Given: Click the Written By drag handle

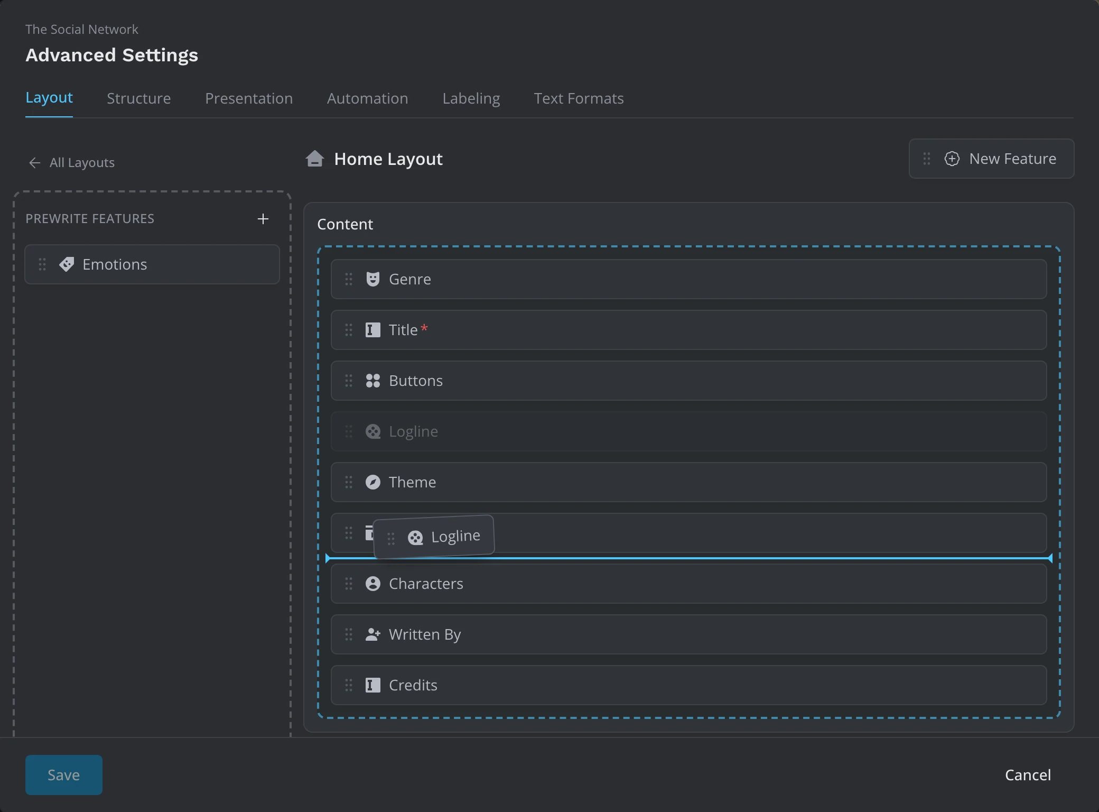Looking at the screenshot, I should pyautogui.click(x=349, y=634).
